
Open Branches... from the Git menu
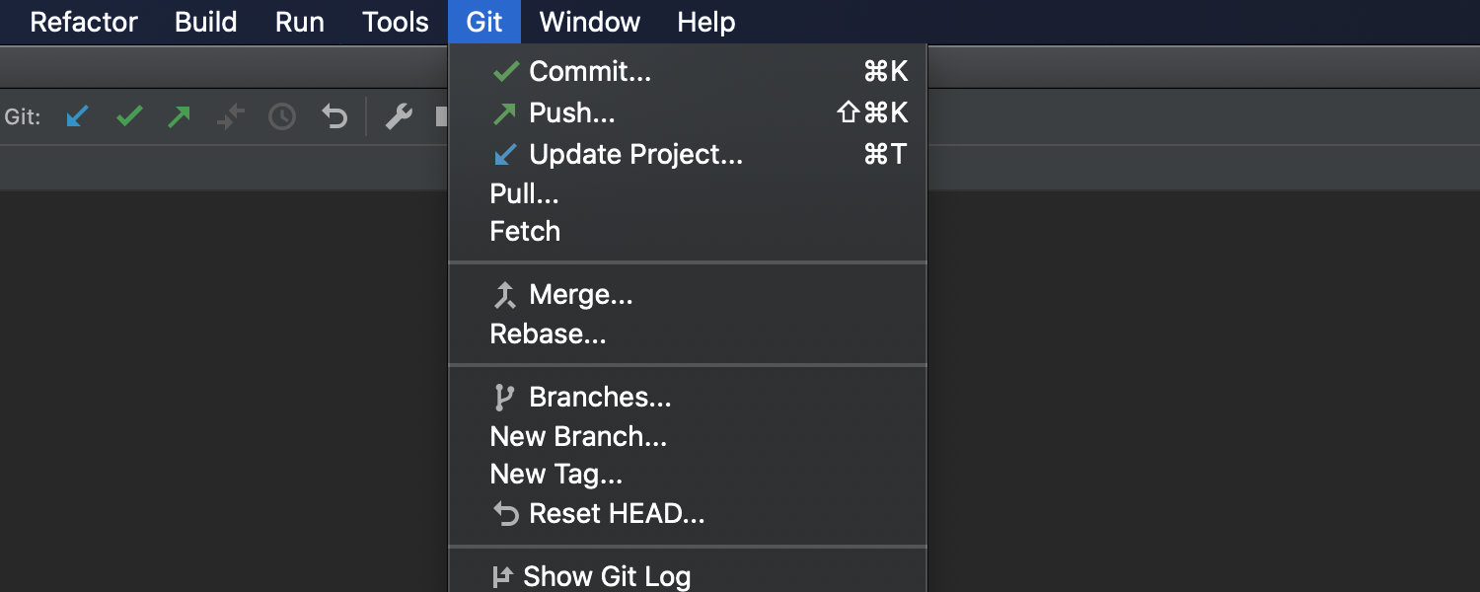click(600, 398)
